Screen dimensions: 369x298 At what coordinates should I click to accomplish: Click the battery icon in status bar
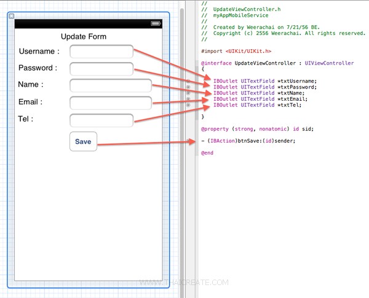(x=156, y=23)
